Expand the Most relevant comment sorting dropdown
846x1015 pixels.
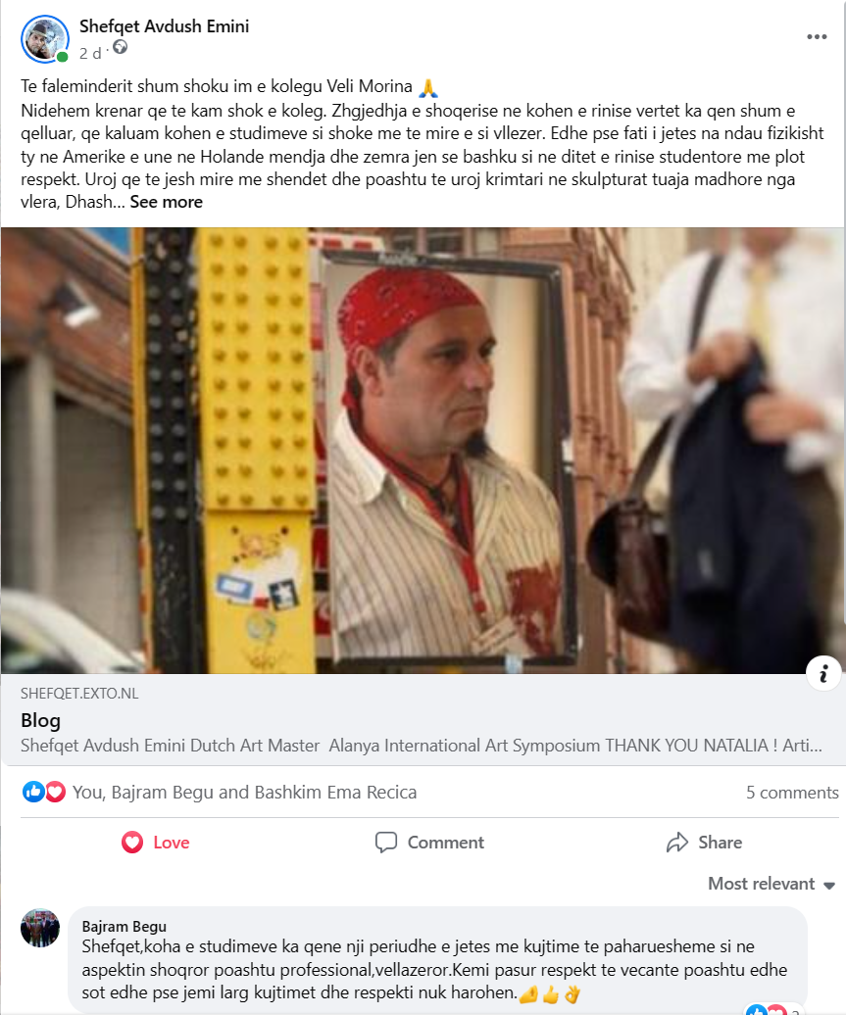pyautogui.click(x=771, y=884)
